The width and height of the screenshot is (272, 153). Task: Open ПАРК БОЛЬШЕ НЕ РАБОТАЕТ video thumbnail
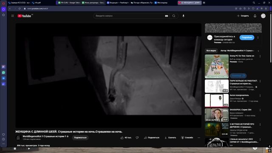[217, 86]
